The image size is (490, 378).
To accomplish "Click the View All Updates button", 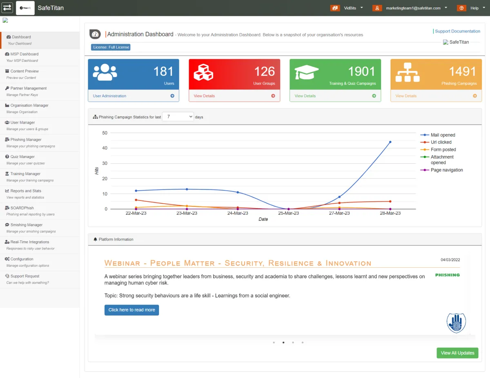I will coord(457,353).
